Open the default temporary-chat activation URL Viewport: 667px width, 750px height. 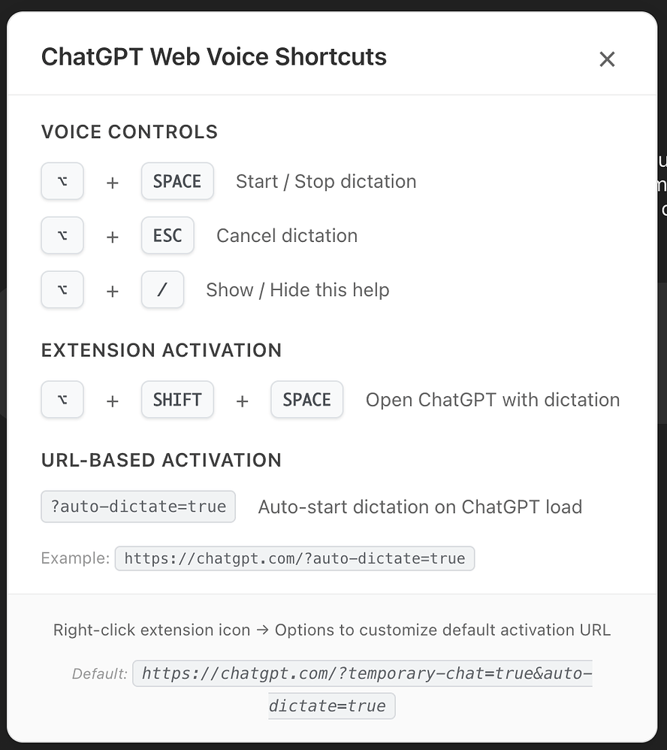click(363, 673)
